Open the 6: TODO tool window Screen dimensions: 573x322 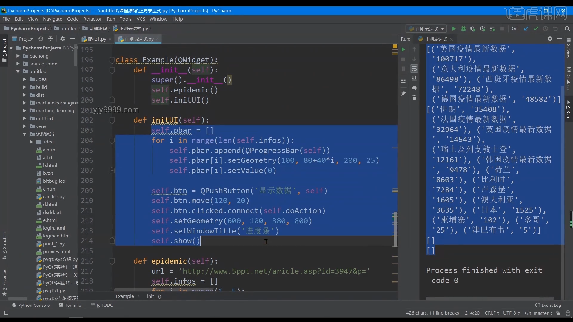(x=102, y=305)
